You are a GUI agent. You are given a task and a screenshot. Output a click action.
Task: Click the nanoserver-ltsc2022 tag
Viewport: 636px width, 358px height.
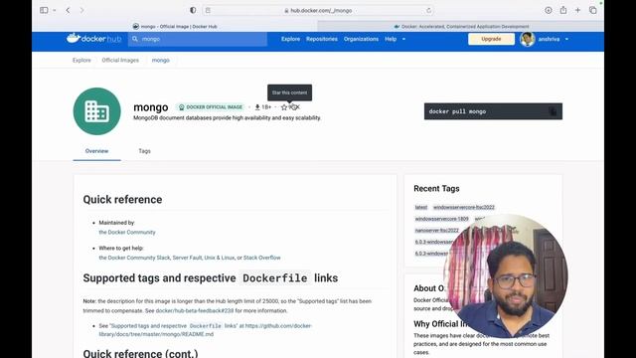[x=436, y=230]
